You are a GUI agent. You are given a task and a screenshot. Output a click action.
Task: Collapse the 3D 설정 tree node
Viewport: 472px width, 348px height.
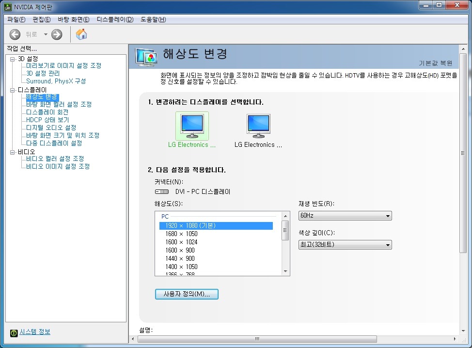click(x=13, y=59)
